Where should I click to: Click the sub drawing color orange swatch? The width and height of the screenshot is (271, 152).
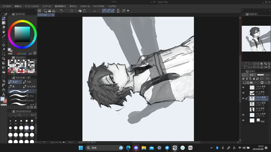click(x=5, y=101)
